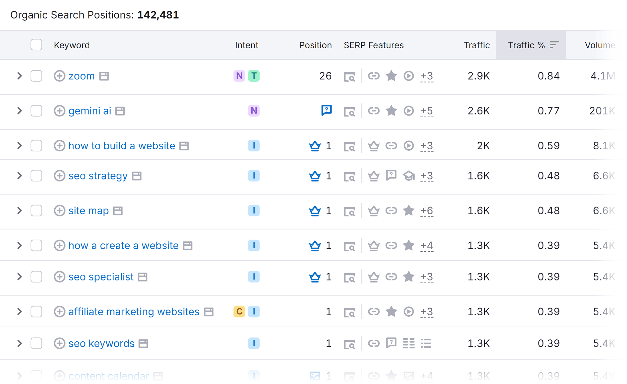Click reviews star icon in zoom row
This screenshot has height=384, width=627.
pos(391,76)
